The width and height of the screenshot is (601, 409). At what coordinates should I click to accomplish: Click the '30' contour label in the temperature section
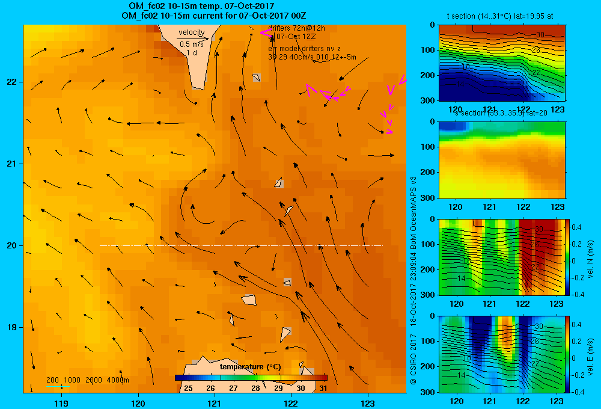pyautogui.click(x=540, y=35)
